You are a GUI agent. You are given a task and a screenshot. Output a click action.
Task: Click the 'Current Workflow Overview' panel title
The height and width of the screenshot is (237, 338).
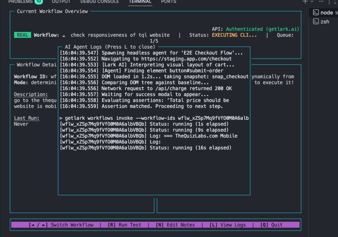52,11
